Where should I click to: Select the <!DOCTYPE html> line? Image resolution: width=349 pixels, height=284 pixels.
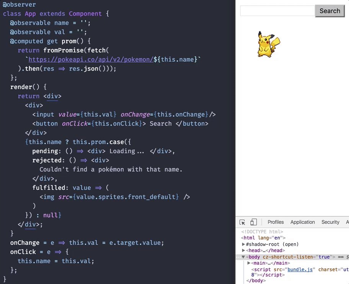[262, 232]
